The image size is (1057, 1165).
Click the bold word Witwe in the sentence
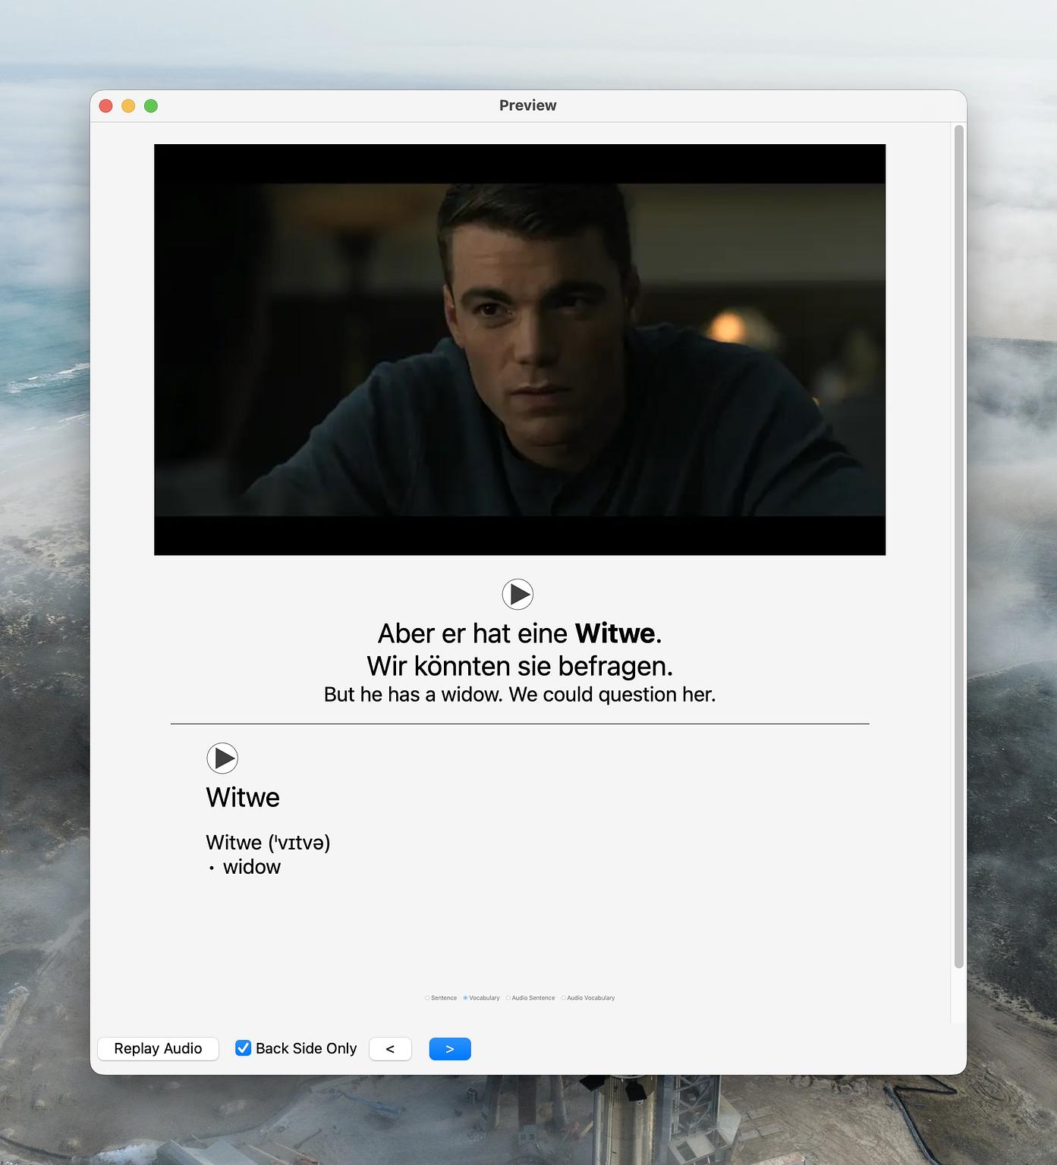[615, 633]
